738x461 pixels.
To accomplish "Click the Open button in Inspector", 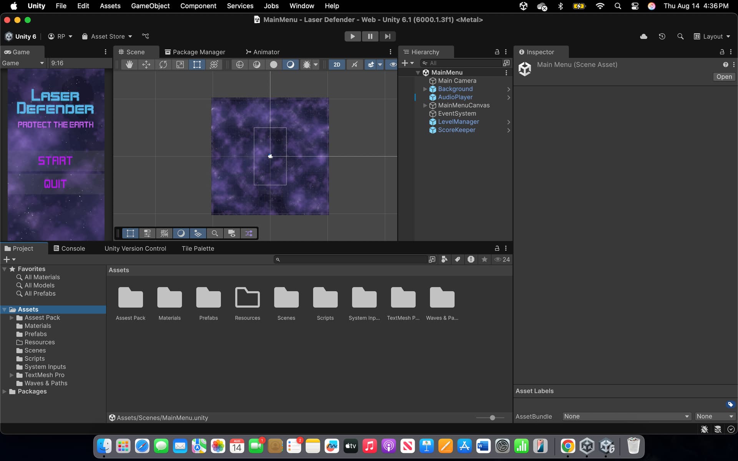I will [724, 77].
